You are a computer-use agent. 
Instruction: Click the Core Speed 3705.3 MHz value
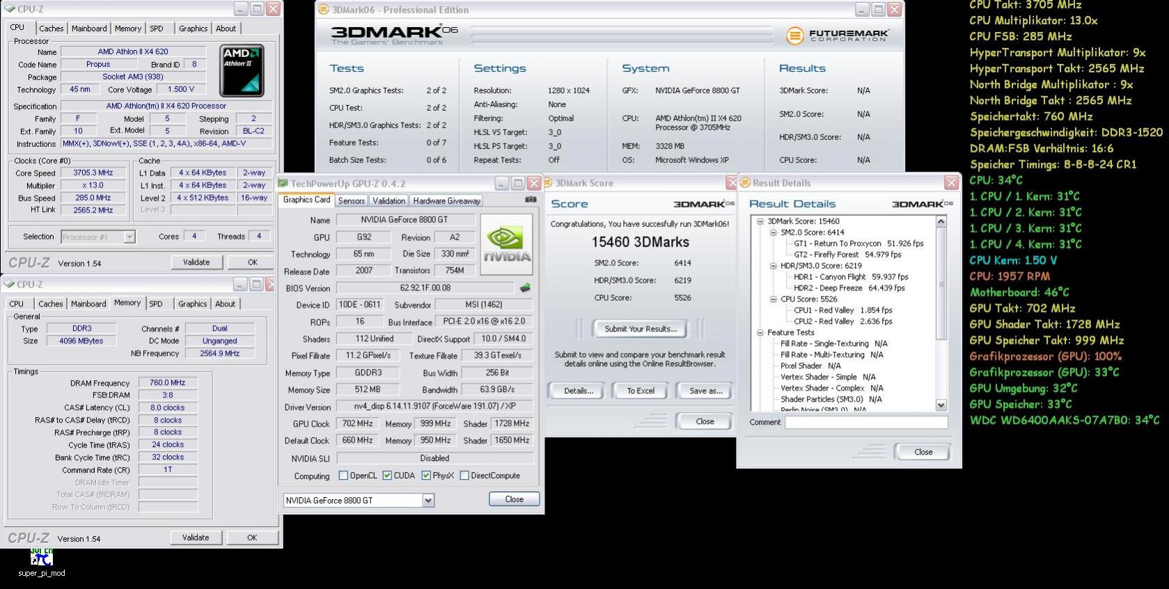93,173
